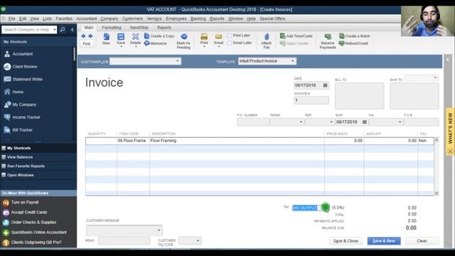Viewport: 455px width, 256px height.
Task: Open Ship To dropdown
Action: (x=435, y=78)
